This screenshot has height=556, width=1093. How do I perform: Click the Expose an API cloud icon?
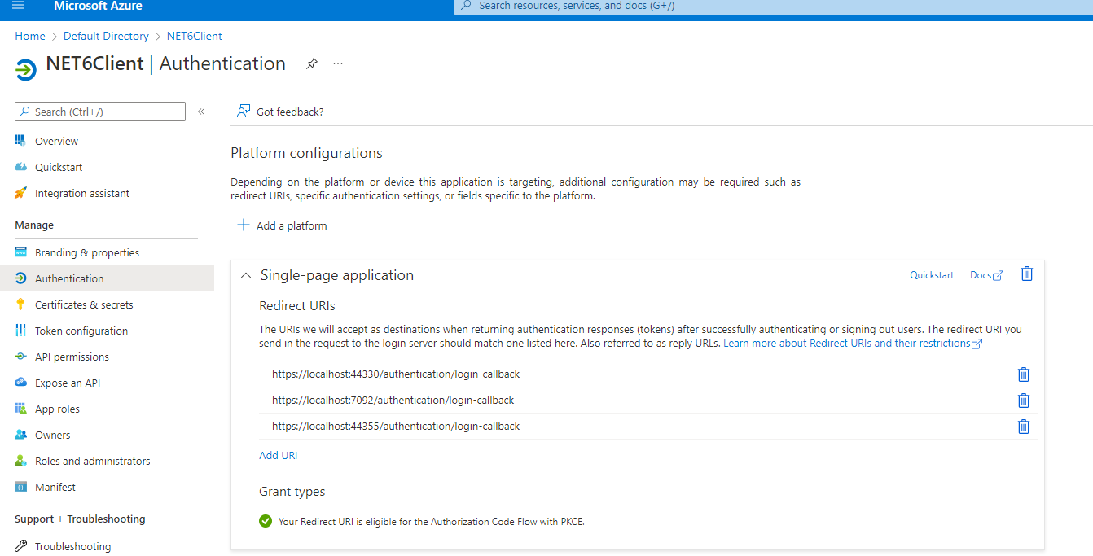(x=20, y=383)
